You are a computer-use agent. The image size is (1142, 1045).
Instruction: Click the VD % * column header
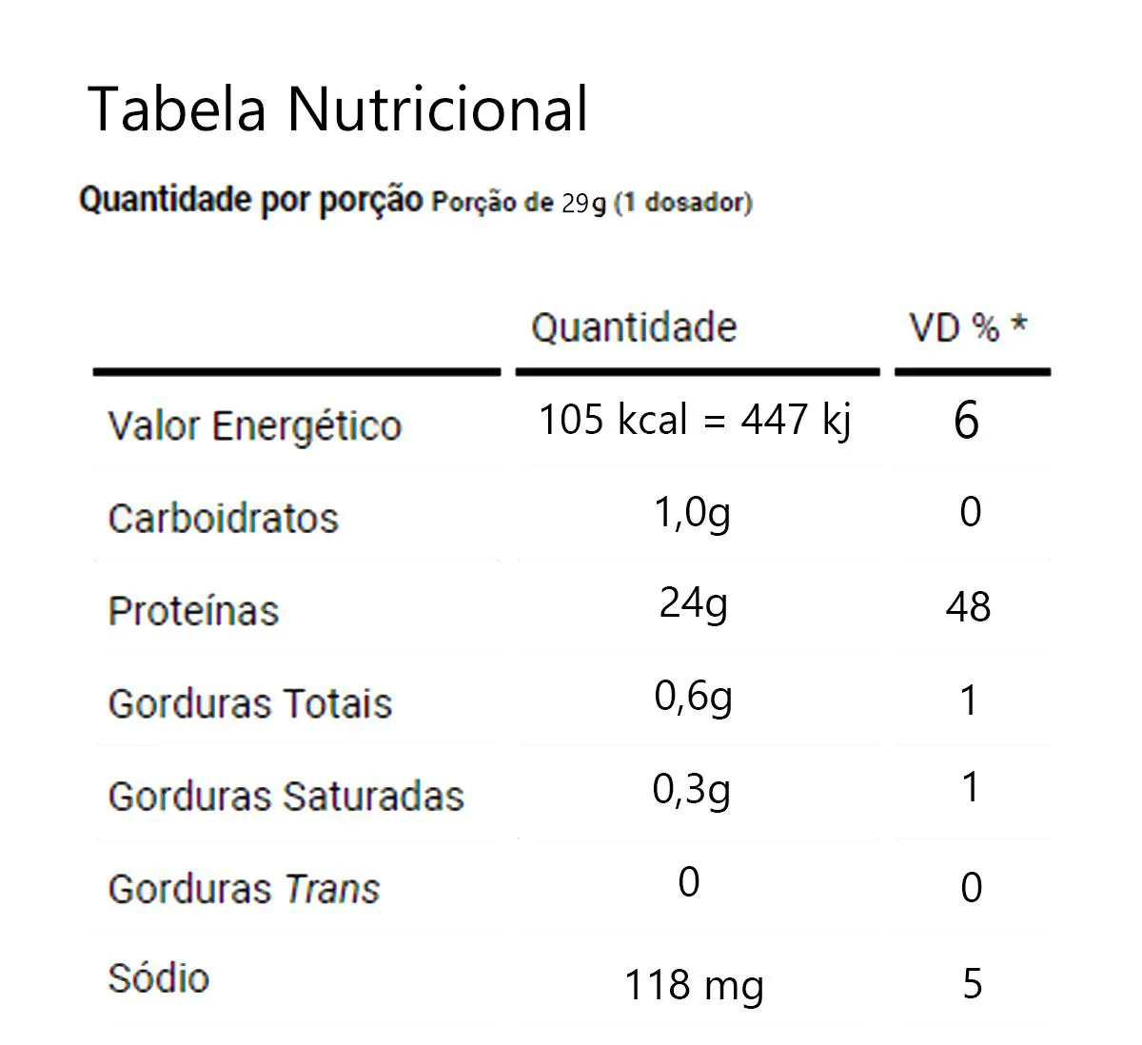[968, 327]
